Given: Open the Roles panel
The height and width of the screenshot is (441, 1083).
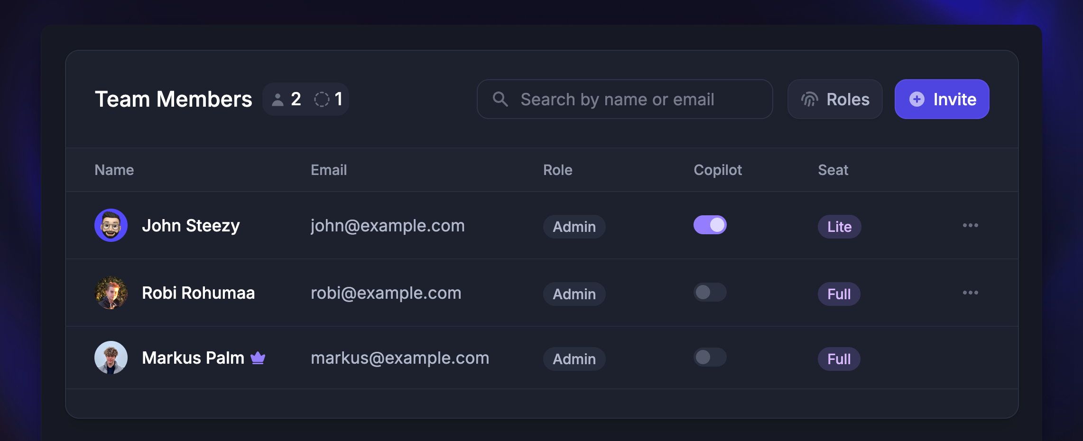Looking at the screenshot, I should tap(835, 99).
